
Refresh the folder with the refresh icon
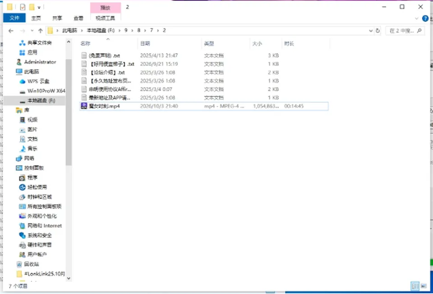(378, 31)
